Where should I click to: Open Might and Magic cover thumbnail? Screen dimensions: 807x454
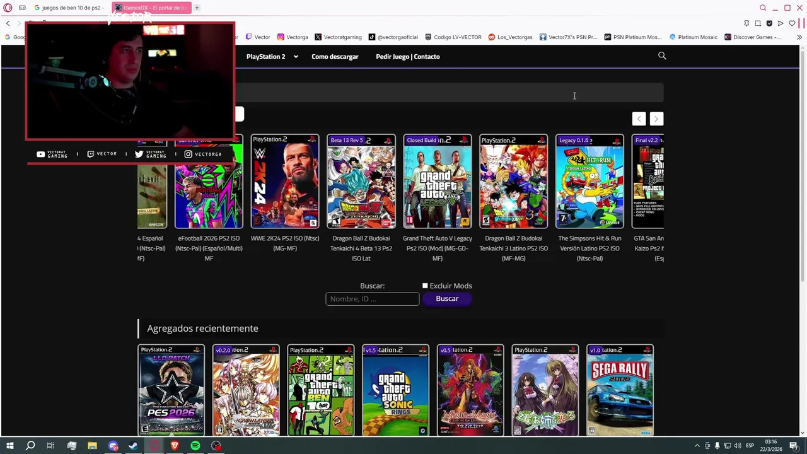[470, 390]
